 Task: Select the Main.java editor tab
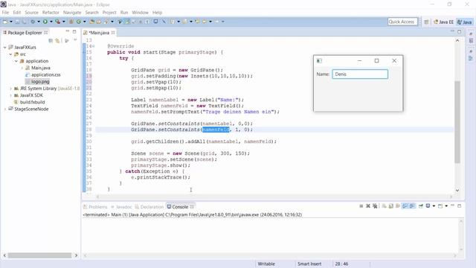pyautogui.click(x=99, y=33)
